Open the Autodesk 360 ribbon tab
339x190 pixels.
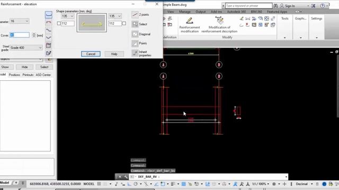click(236, 12)
